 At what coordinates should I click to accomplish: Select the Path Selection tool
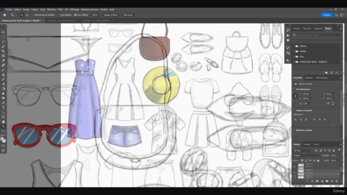point(3,112)
